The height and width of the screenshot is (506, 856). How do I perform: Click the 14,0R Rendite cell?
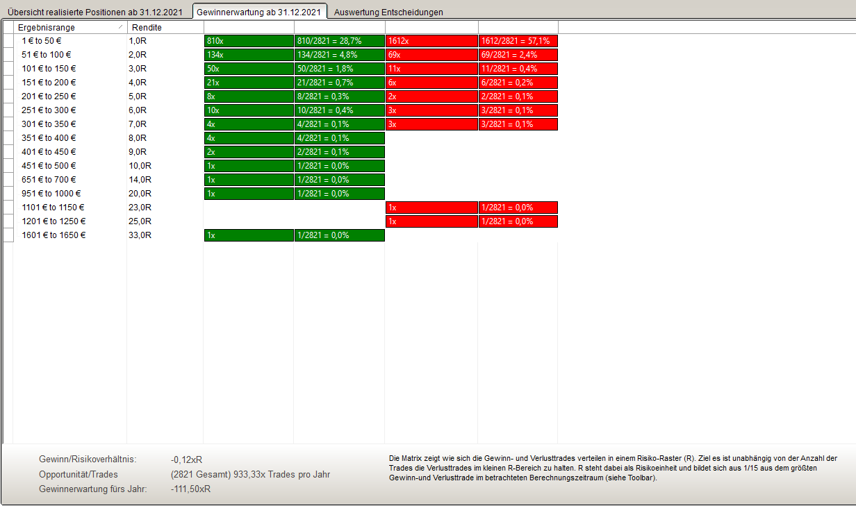[165, 180]
